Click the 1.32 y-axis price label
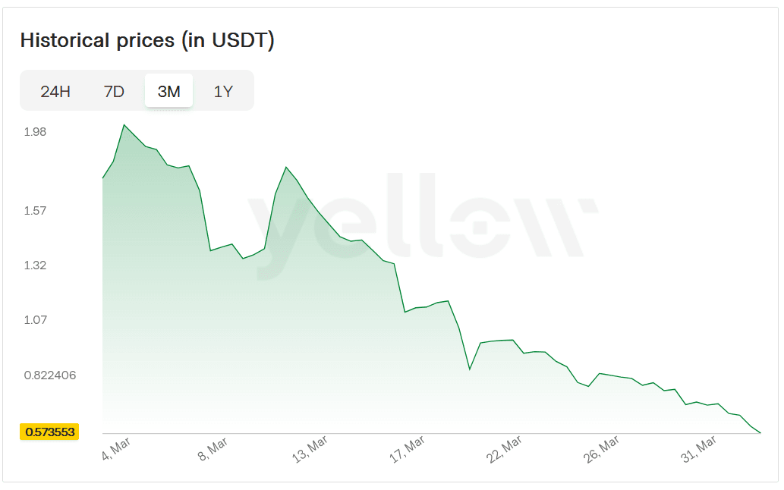Viewport: 784px width, 490px height. point(36,265)
